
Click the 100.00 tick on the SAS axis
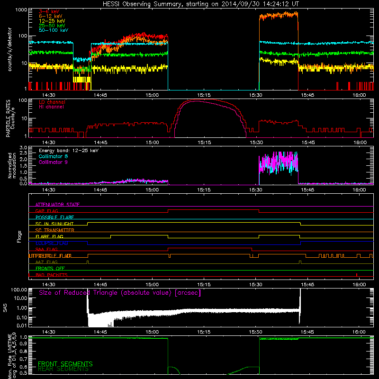coord(19,289)
